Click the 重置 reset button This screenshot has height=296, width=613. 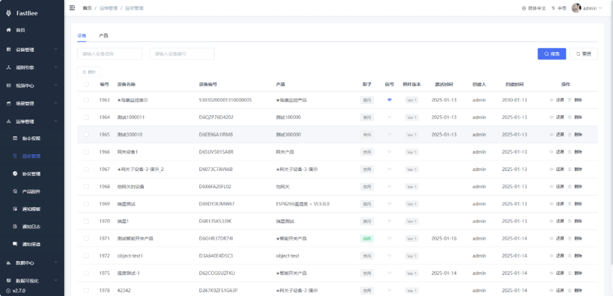[583, 54]
